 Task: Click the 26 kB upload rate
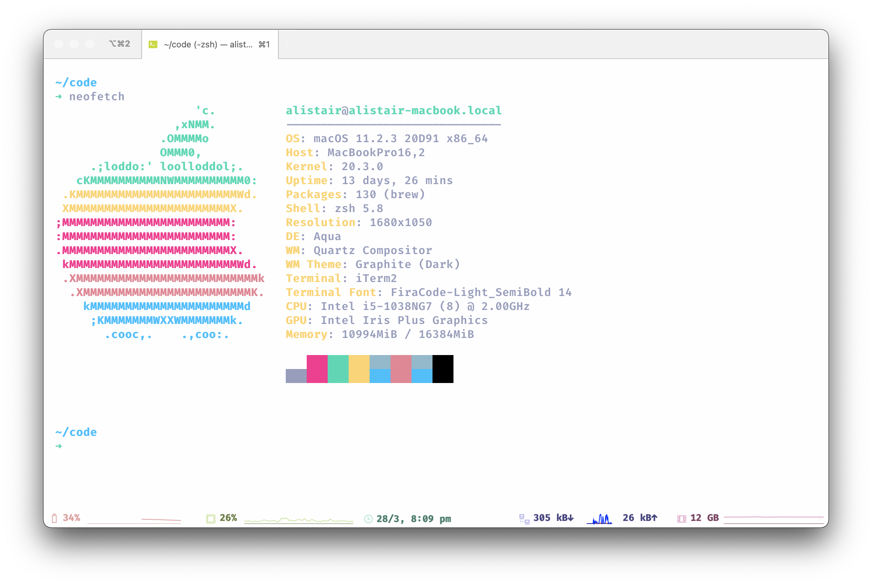pyautogui.click(x=640, y=518)
